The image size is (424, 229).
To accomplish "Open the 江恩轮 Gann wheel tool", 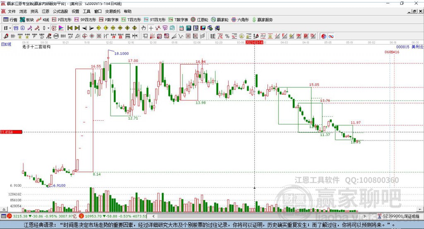I will click(200, 20).
